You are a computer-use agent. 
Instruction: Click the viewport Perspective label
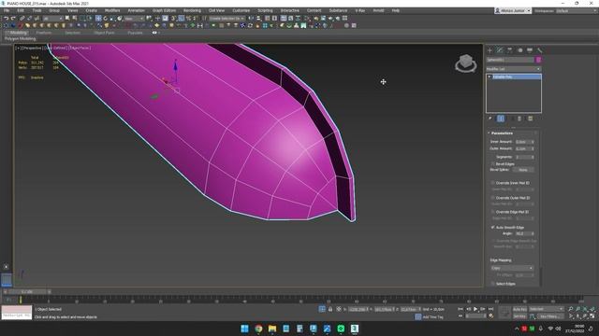click(x=33, y=48)
